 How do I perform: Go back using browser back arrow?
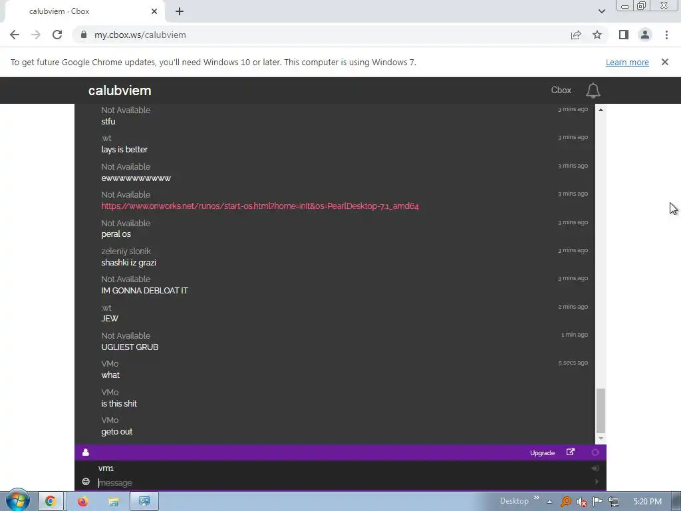pyautogui.click(x=15, y=35)
